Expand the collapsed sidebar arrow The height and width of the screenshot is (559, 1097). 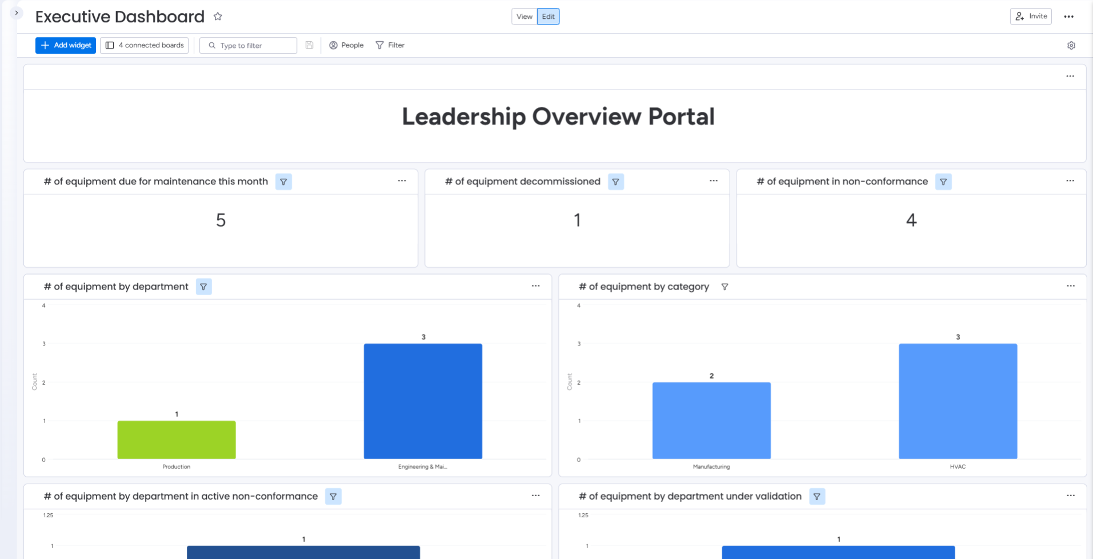[17, 13]
